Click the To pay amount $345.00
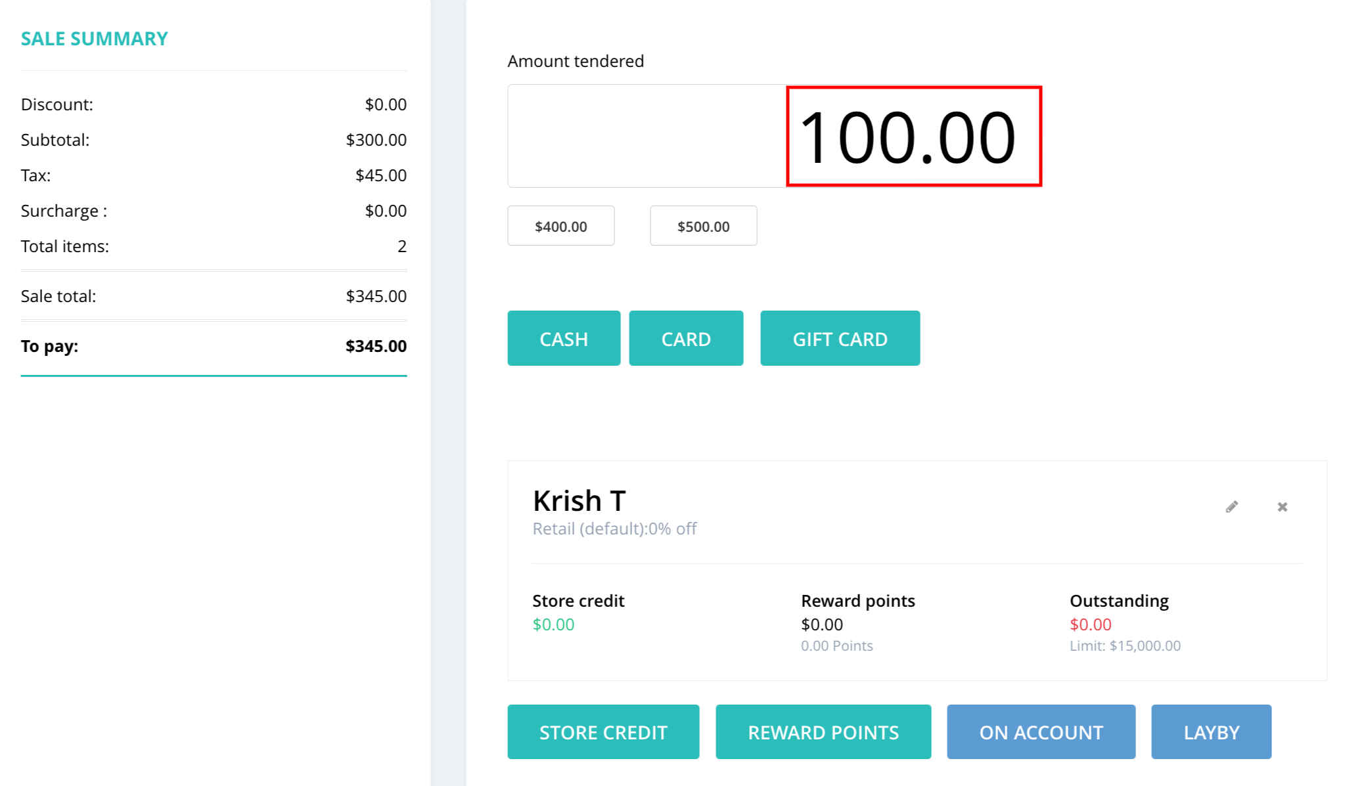 click(x=376, y=346)
